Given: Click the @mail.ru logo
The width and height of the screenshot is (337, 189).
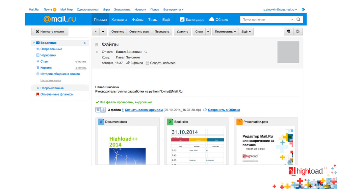Looking at the screenshot, I should (60, 19).
